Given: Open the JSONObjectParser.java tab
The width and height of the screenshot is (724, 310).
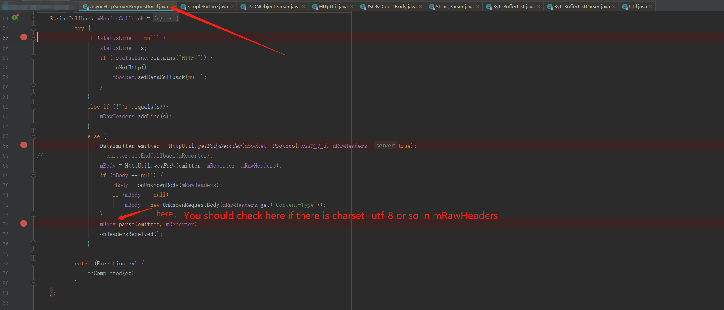Looking at the screenshot, I should click(x=273, y=6).
